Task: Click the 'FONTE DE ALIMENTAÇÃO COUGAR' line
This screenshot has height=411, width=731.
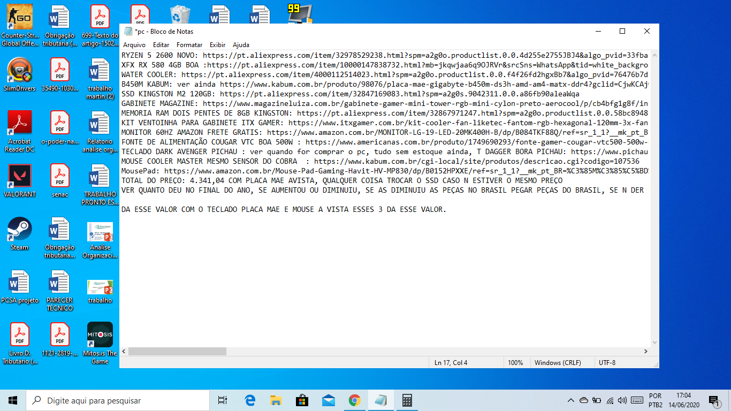Action: tap(385, 142)
